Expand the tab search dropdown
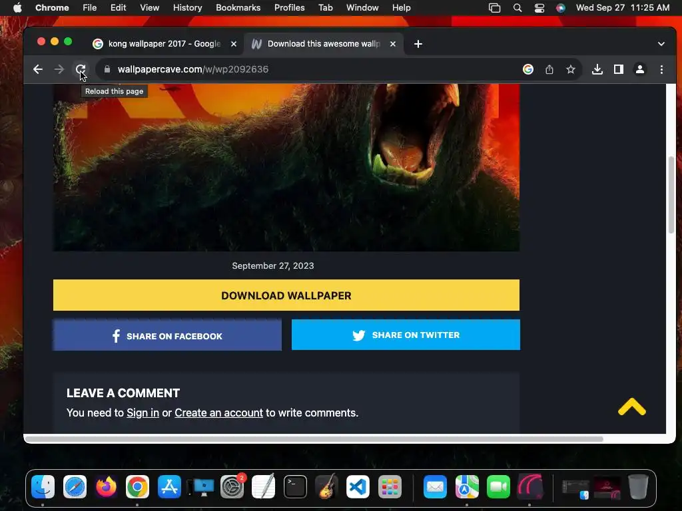Viewport: 682px width, 511px height. 661,44
